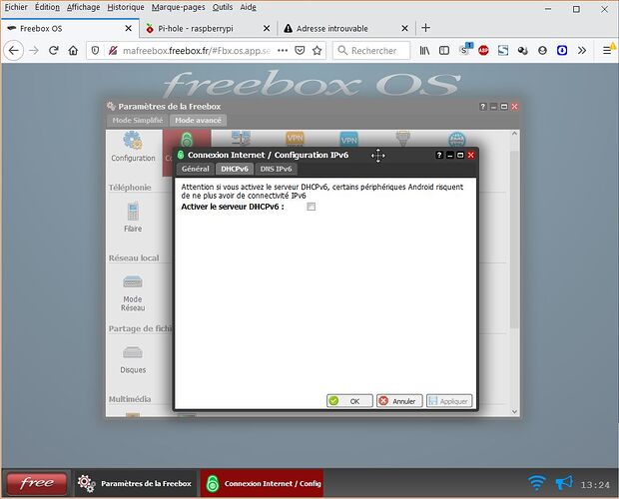Click the scroll-up arrow in Paramètres window
619x499 pixels.
514,134
